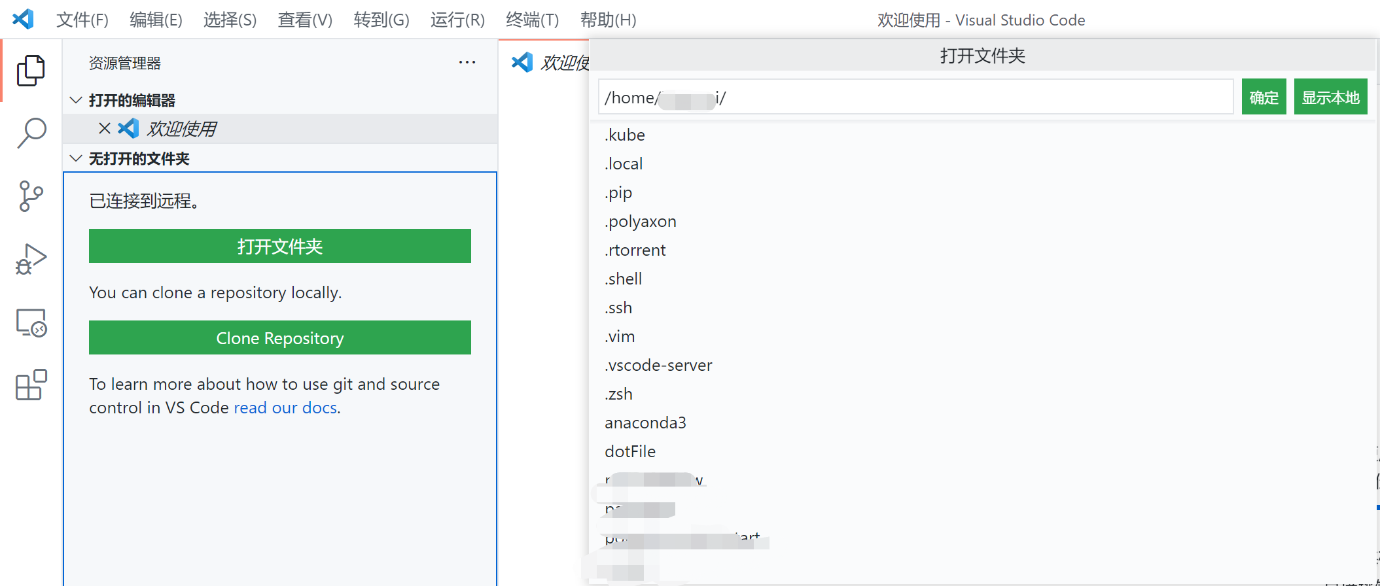Image resolution: width=1380 pixels, height=586 pixels.
Task: Confirm folder with 确定 button
Action: tap(1264, 97)
